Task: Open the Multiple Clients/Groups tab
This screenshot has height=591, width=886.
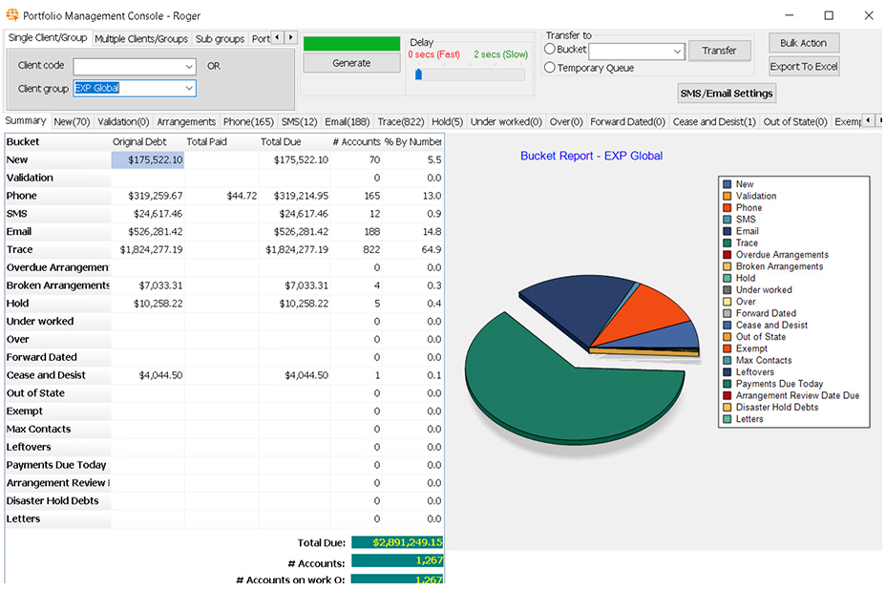Action: (142, 38)
